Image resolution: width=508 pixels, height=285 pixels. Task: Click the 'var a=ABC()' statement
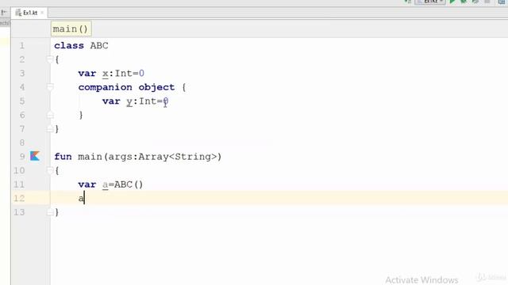click(x=110, y=184)
